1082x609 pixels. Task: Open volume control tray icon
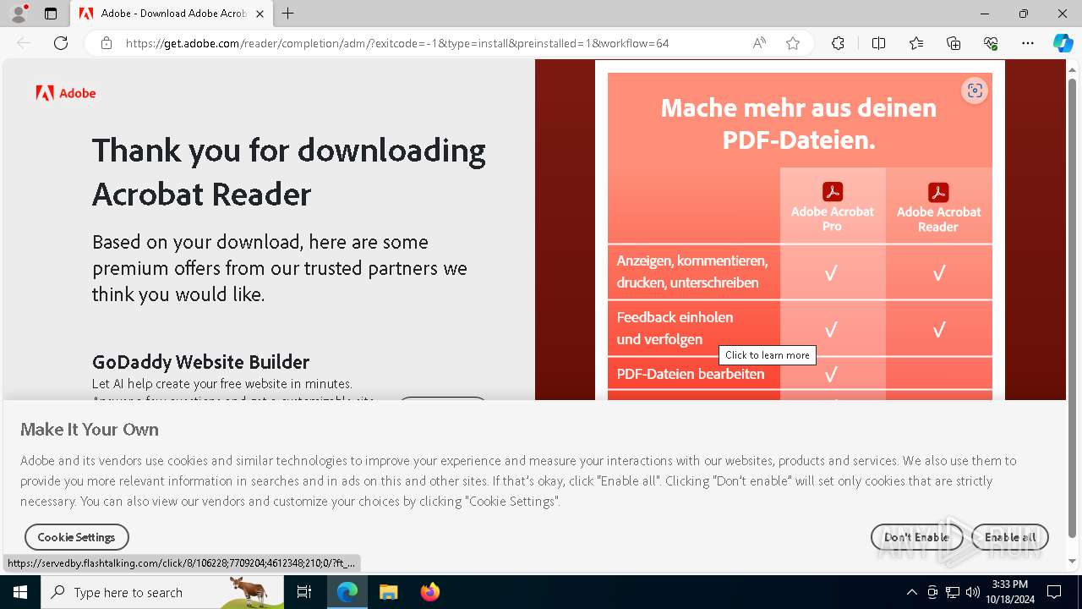973,592
